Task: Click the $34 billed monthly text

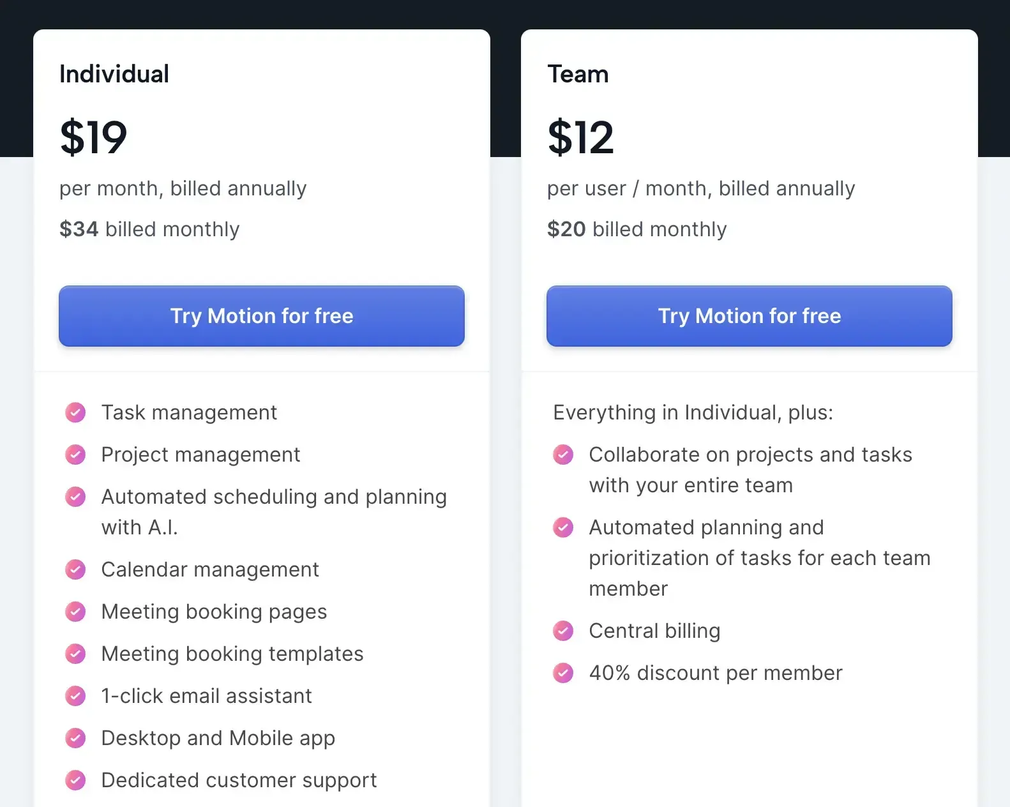Action: click(149, 229)
